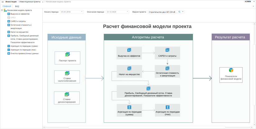Run Выручка из эффектов via its play icon
This screenshot has height=129, width=256.
tap(9, 14)
